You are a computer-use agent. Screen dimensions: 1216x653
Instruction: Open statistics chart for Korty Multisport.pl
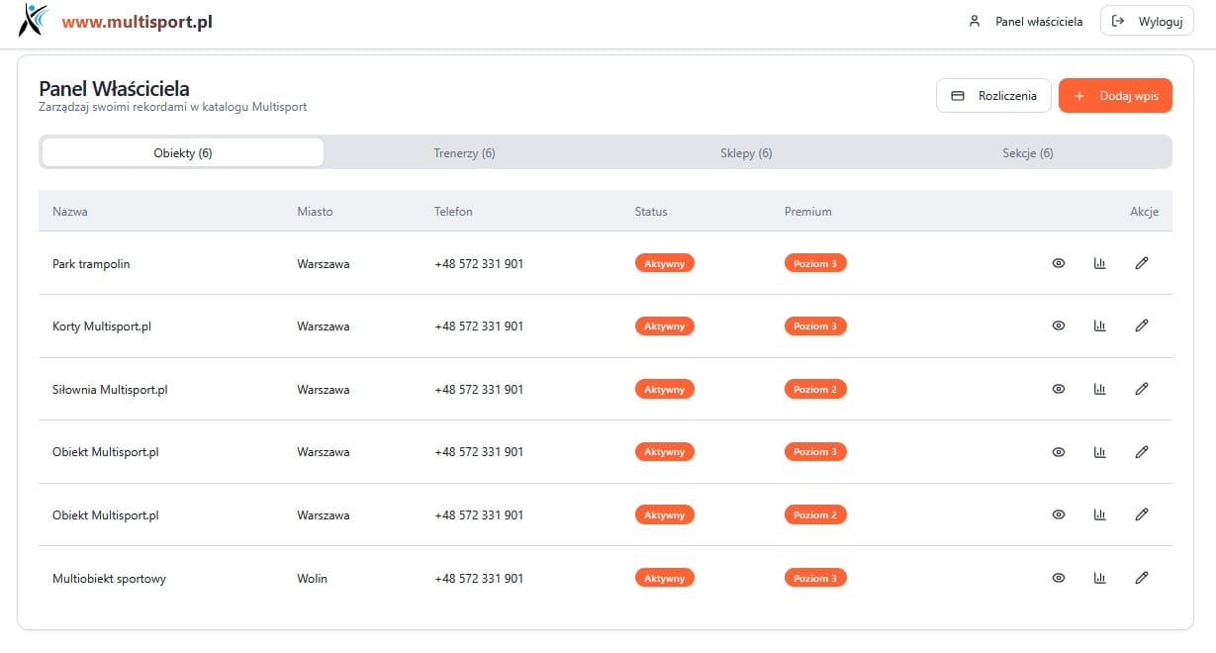(x=1099, y=326)
